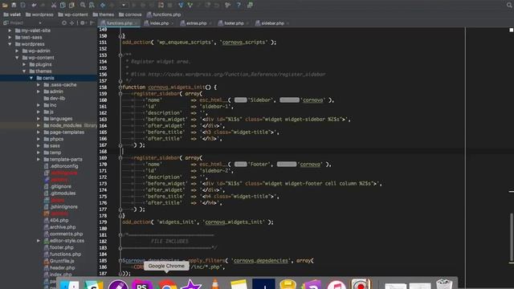Open VLC cone icon in the Dock
The image size is (514, 289).
click(215, 283)
